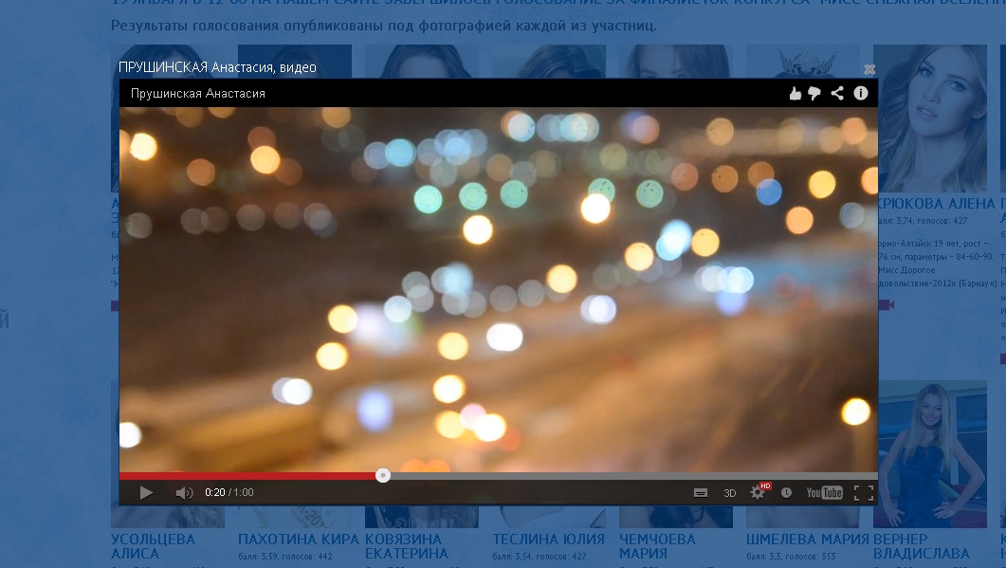Click the text балл: 3,74, голосов: 427
The height and width of the screenshot is (568, 1006).
coord(922,221)
